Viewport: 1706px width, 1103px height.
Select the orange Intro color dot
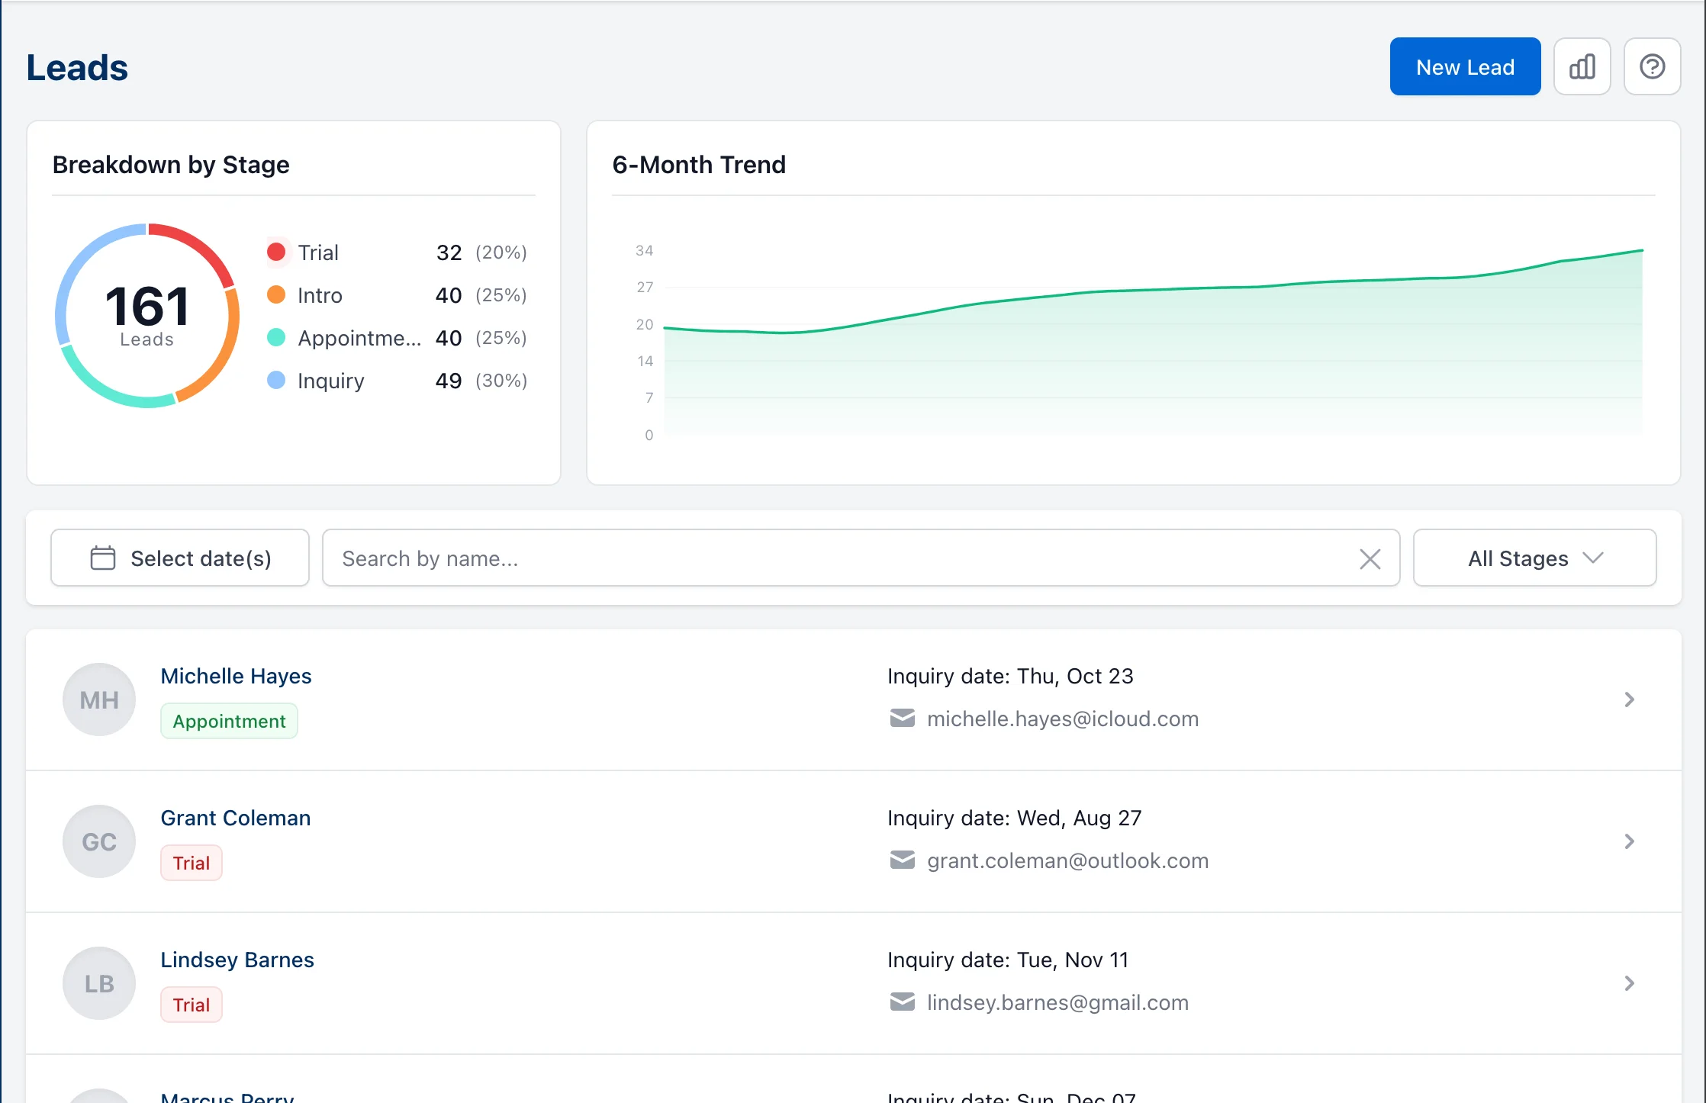(x=276, y=295)
